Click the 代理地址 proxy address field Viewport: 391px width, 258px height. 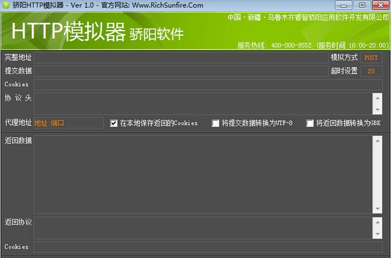68,123
